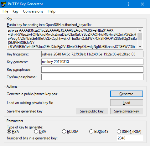This screenshot has width=150, height=146.
Task: Click the number of bits field
Action: point(130,138)
